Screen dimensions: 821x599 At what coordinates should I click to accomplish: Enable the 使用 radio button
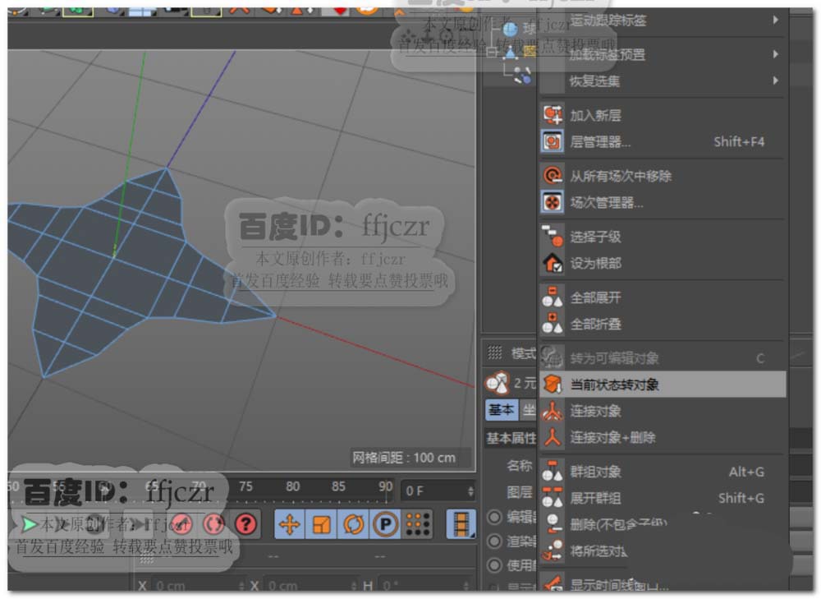(495, 565)
